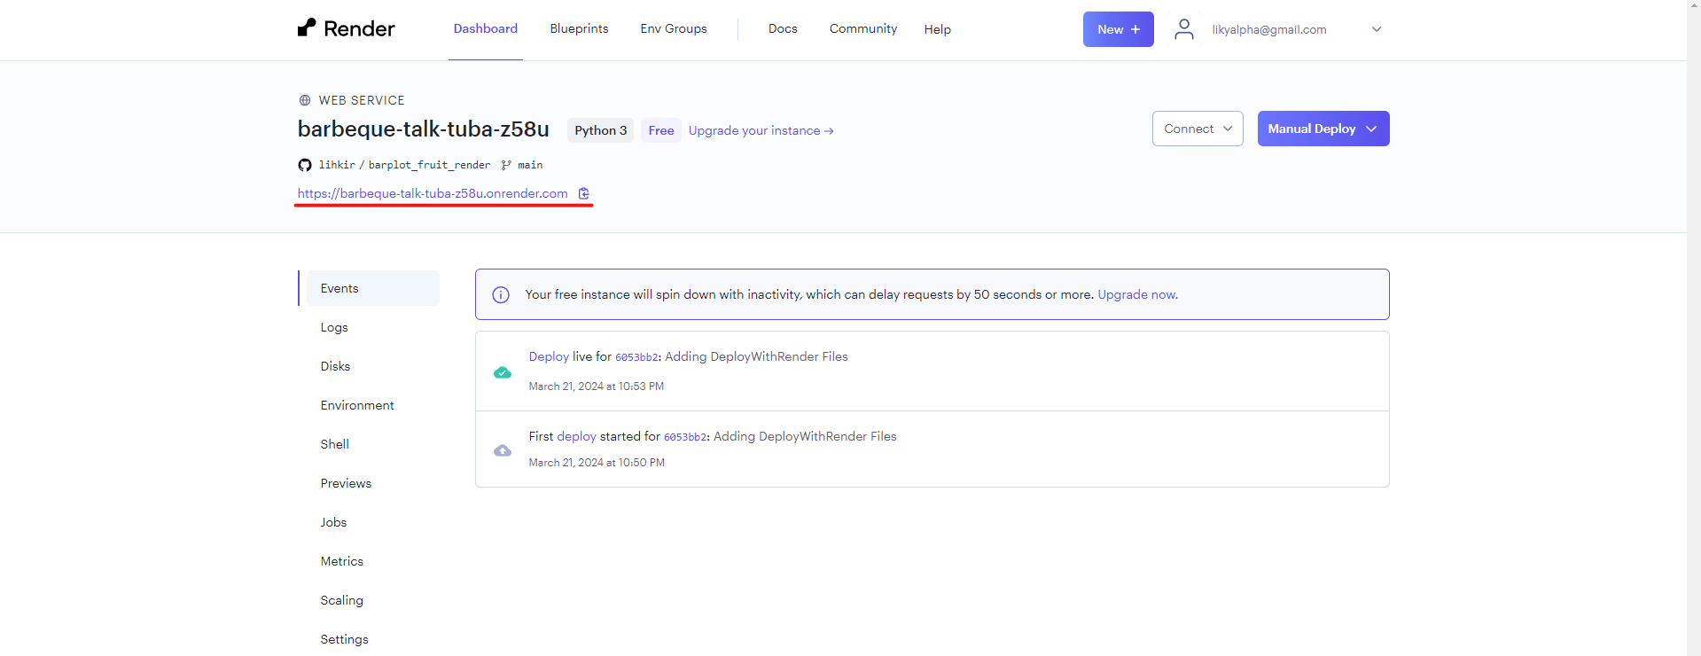Image resolution: width=1701 pixels, height=656 pixels.
Task: Click the Deploy link in the live event
Action: coord(549,356)
